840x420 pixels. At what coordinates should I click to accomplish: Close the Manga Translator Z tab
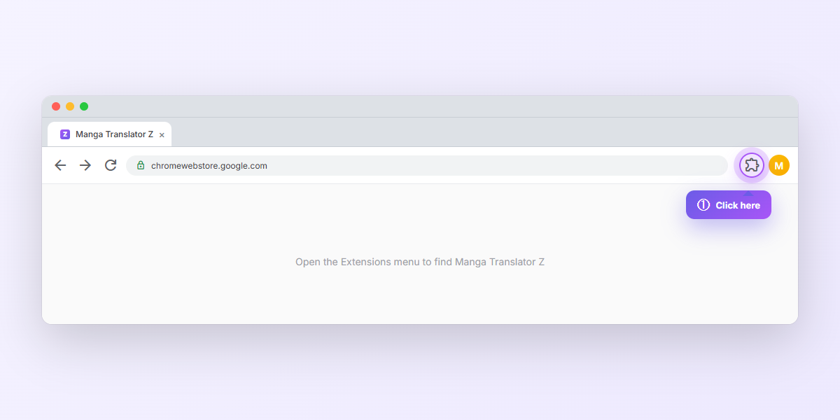[162, 135]
